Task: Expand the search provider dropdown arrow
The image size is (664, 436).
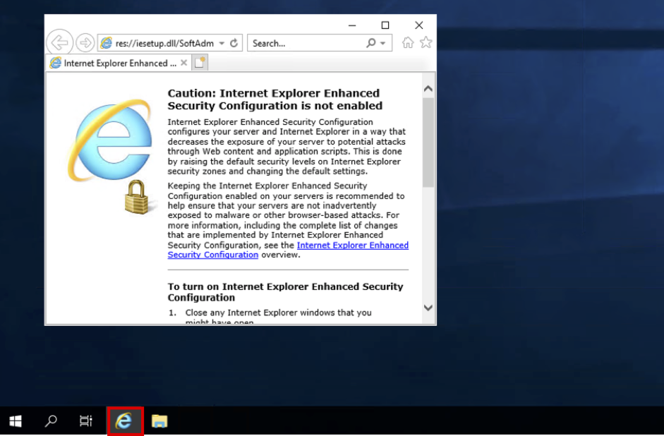Action: [x=383, y=43]
